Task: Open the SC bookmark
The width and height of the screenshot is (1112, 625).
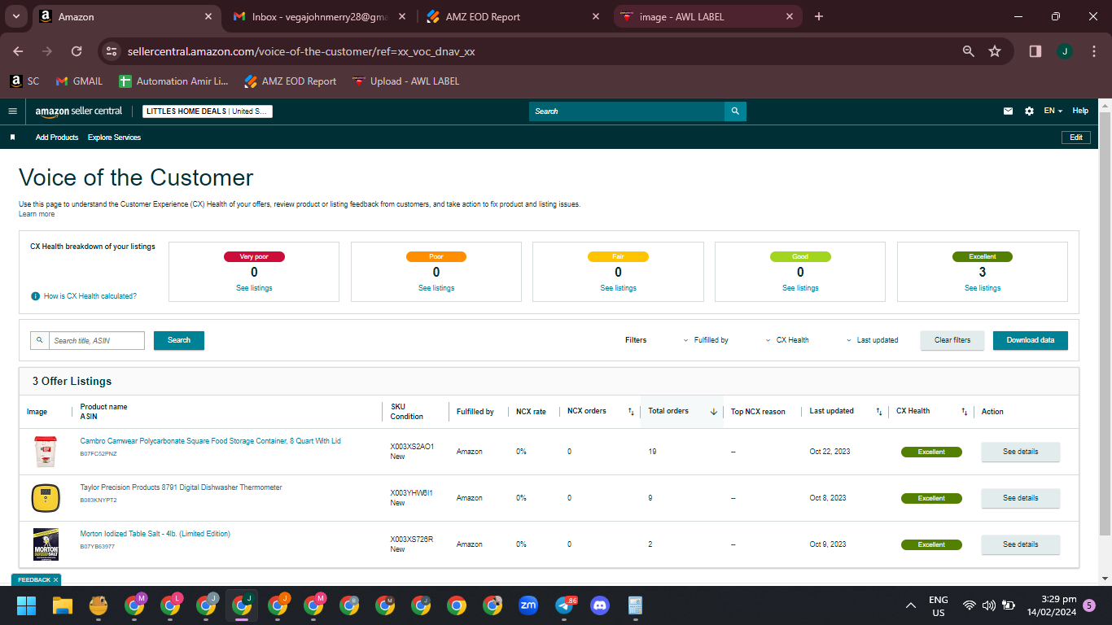Action: 24,81
